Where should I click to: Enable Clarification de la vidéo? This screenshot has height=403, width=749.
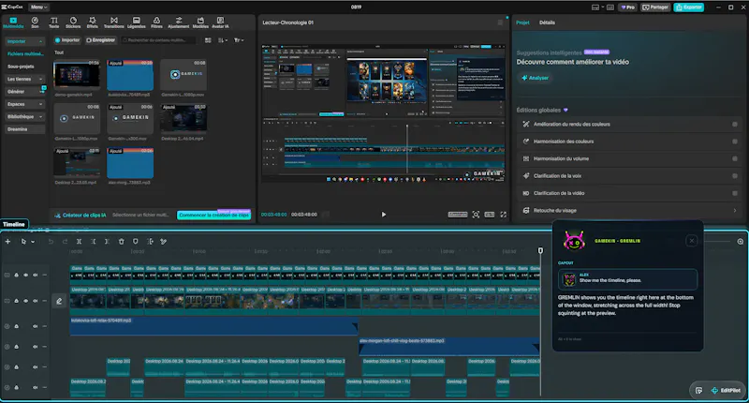click(x=735, y=193)
